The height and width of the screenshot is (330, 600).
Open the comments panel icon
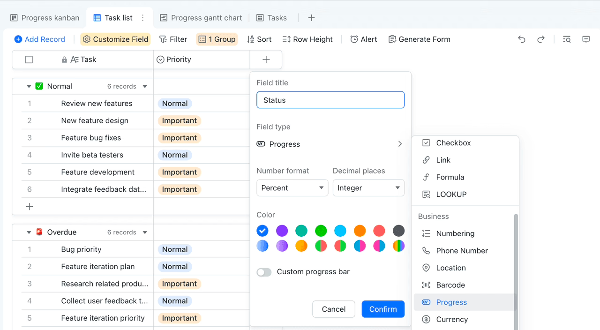point(586,39)
